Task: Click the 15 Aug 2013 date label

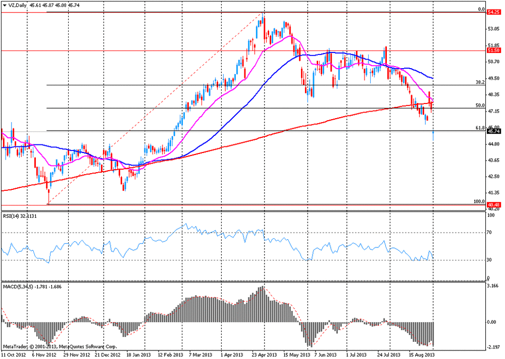Action: (422, 355)
